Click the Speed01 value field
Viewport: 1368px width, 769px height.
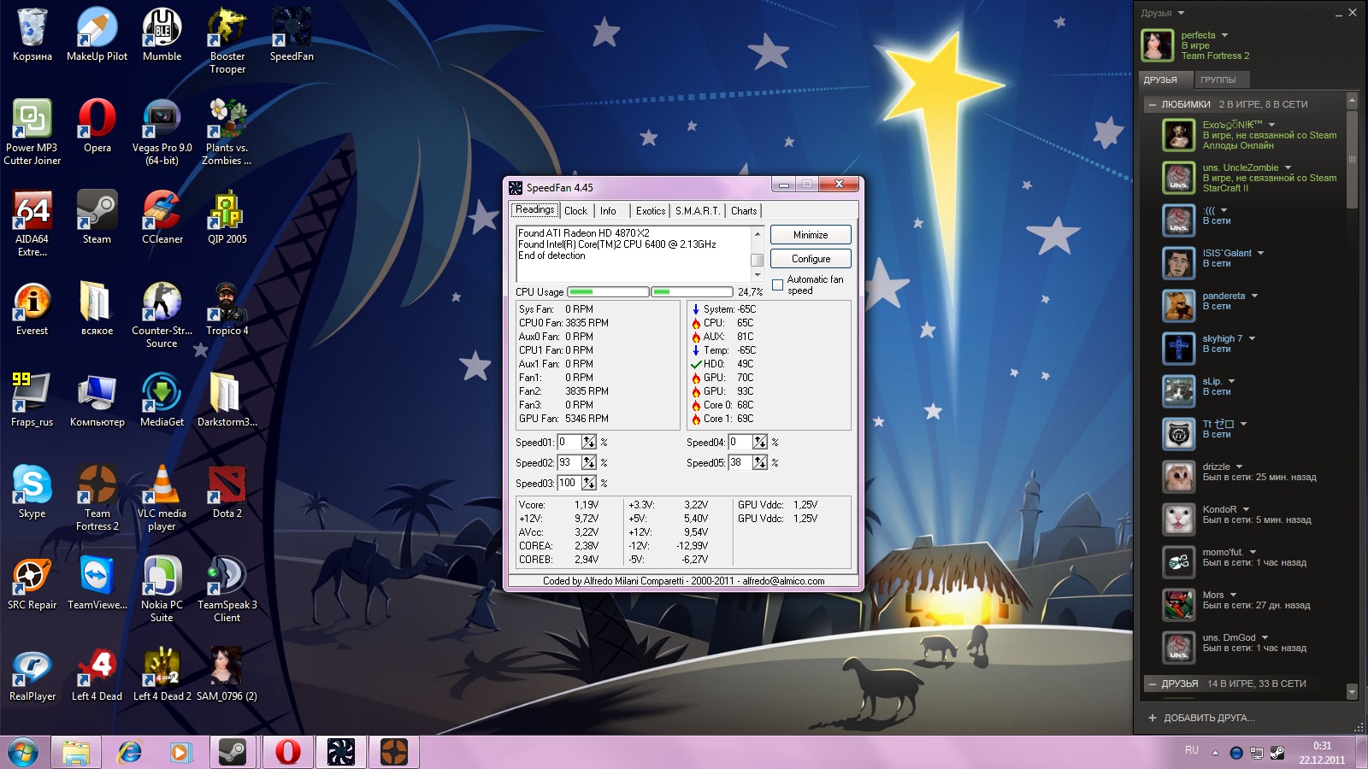click(569, 442)
